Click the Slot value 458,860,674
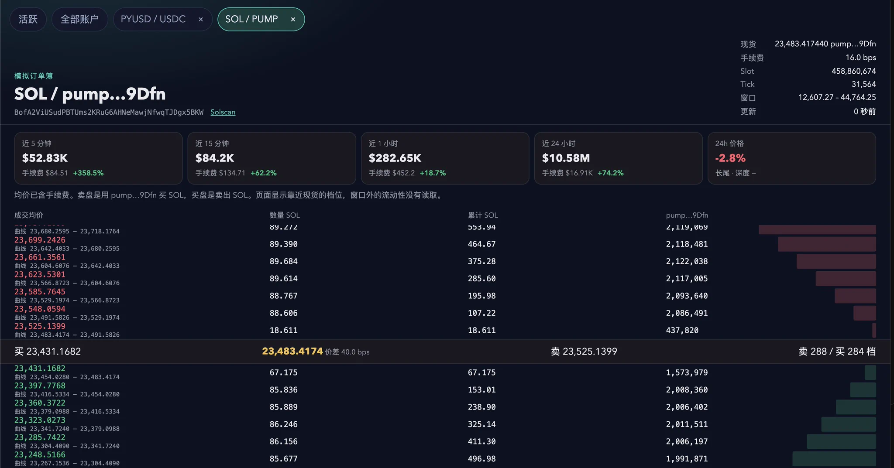Image resolution: width=894 pixels, height=468 pixels. [853, 71]
